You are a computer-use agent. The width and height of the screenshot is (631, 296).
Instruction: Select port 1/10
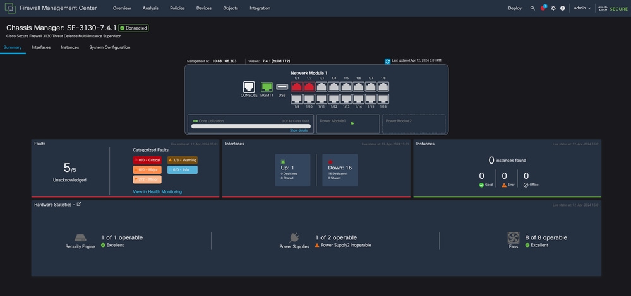309,99
